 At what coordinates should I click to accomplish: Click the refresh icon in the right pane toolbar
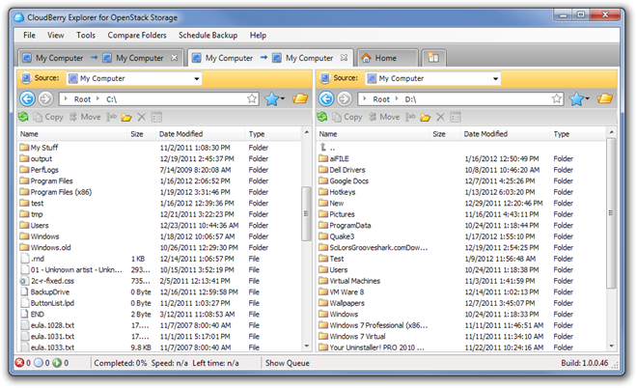click(322, 117)
